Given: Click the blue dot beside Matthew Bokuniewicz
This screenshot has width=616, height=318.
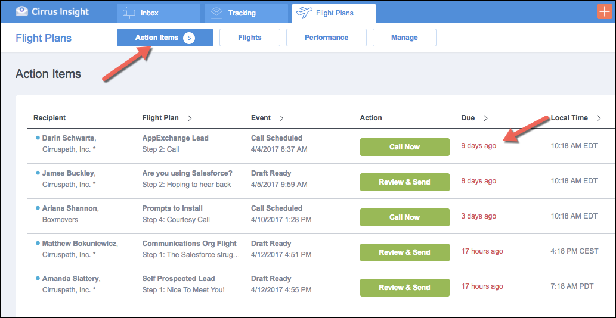Looking at the screenshot, I should (38, 243).
